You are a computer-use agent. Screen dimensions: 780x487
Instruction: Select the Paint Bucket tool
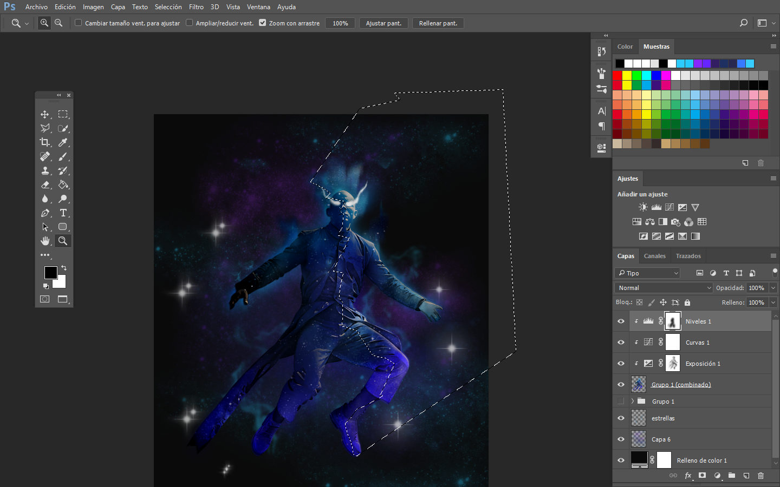tap(63, 185)
